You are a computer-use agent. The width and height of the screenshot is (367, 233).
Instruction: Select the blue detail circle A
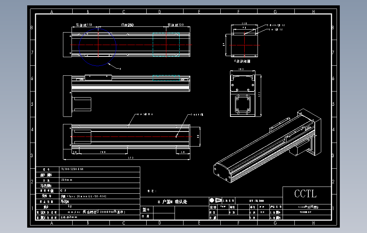pyautogui.click(x=98, y=47)
